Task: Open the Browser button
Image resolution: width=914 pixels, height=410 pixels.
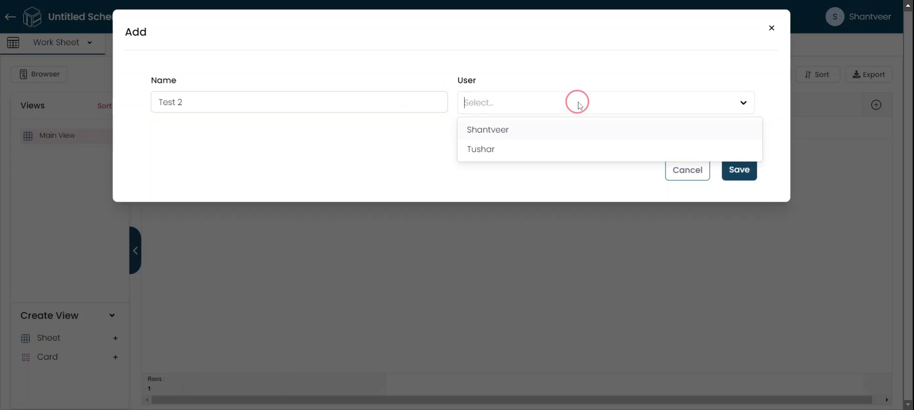Action: pos(39,74)
